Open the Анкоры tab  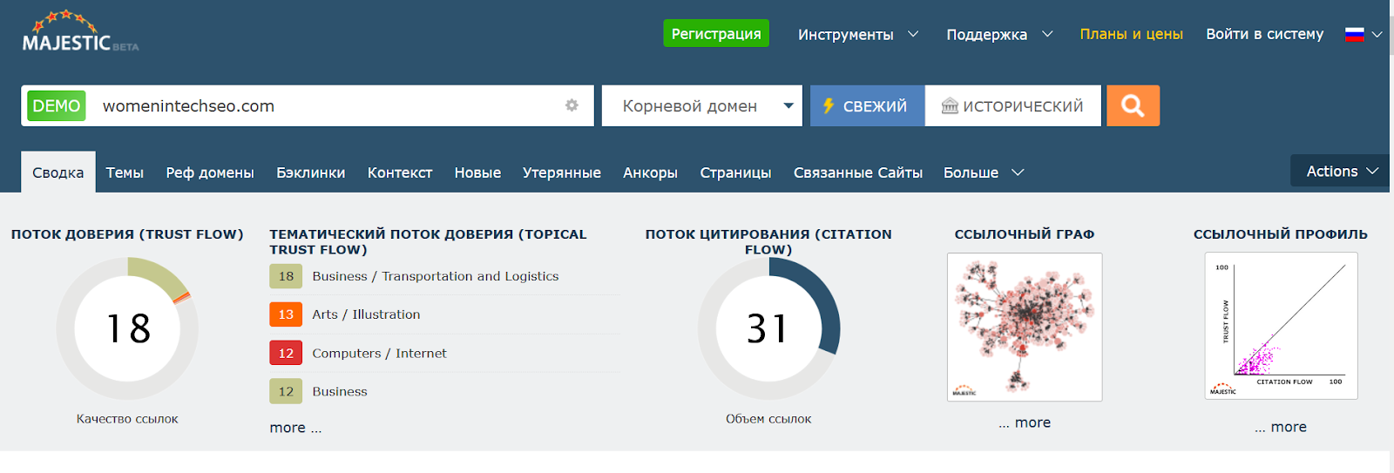650,172
